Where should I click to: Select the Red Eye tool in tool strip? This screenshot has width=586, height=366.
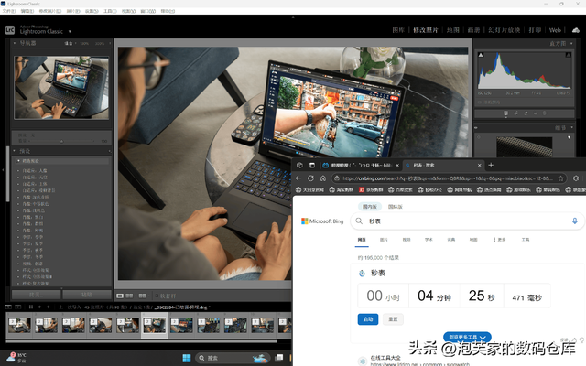point(536,113)
